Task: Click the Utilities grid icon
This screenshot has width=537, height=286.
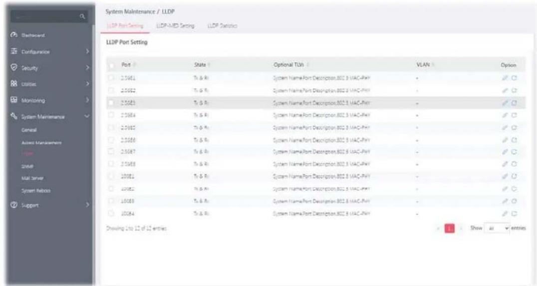Action: 14,84
